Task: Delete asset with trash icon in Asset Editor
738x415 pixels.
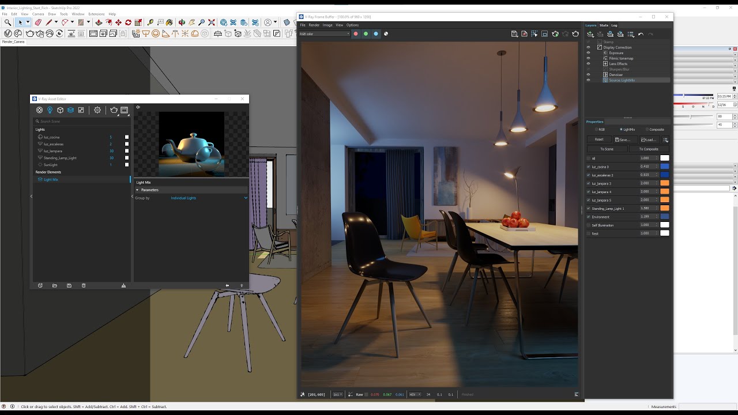Action: [84, 285]
